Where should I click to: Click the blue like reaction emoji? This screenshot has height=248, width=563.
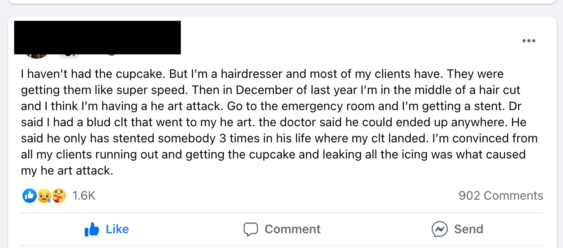point(29,196)
